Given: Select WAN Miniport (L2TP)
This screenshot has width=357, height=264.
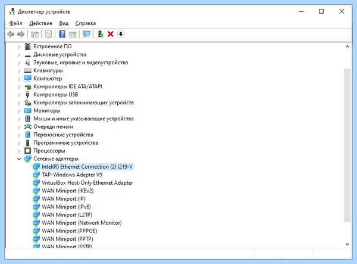Looking at the screenshot, I should 67,215.
